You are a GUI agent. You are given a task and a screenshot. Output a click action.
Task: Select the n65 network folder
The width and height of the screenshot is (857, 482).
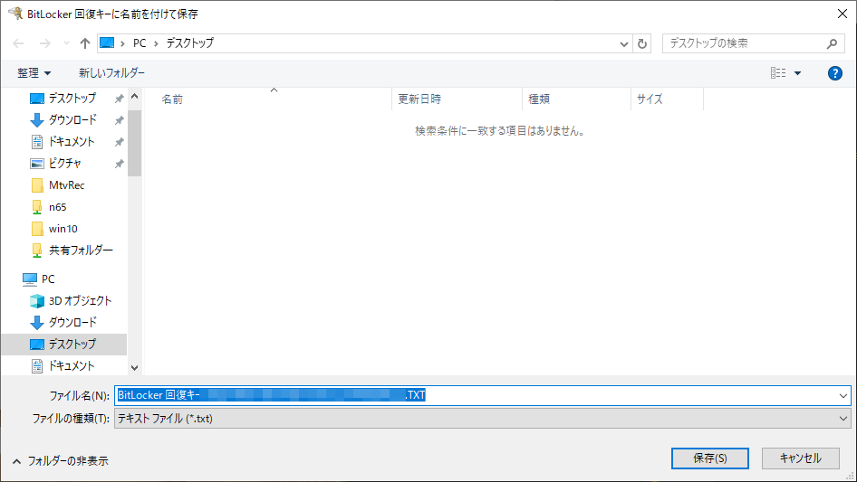click(x=57, y=206)
